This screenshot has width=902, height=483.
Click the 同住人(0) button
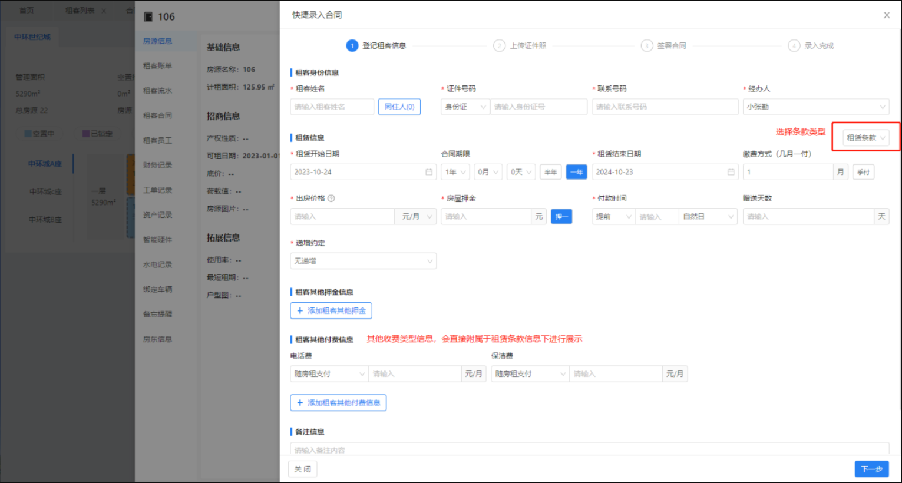(x=399, y=107)
